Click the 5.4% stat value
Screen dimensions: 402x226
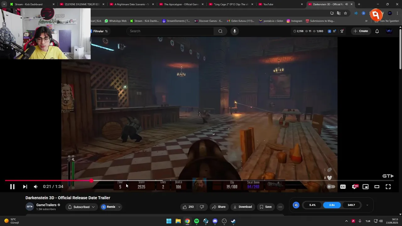[x=312, y=205]
